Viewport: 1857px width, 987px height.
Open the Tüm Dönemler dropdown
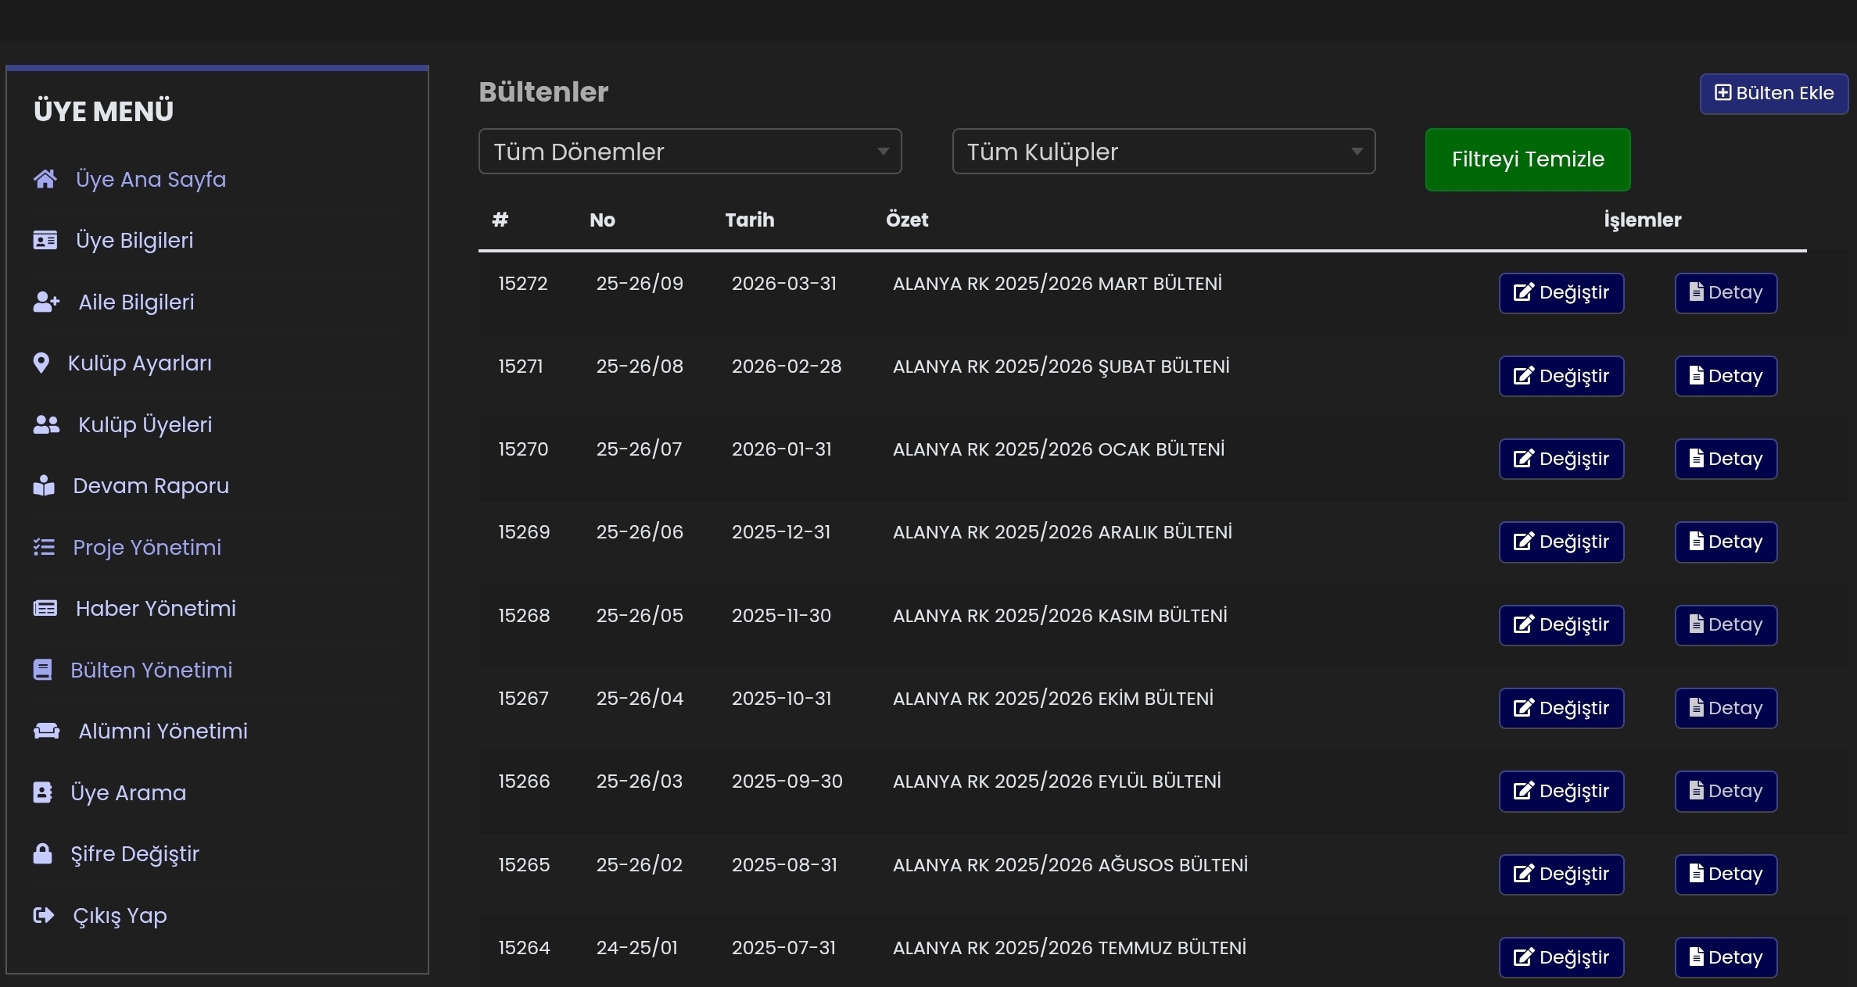690,152
